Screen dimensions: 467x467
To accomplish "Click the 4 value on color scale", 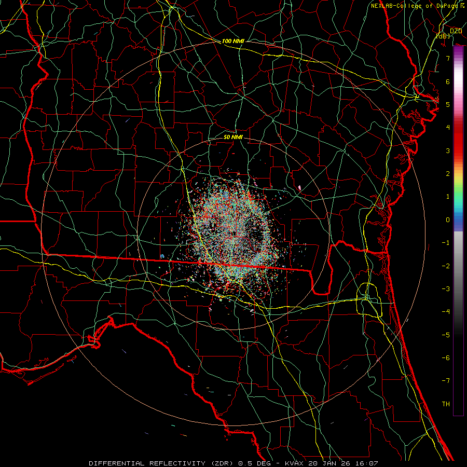I will (x=448, y=128).
